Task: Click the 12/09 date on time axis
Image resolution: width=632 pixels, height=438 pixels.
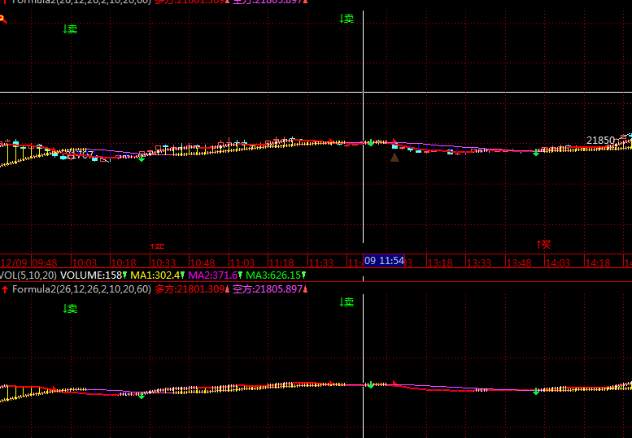Action: point(14,262)
